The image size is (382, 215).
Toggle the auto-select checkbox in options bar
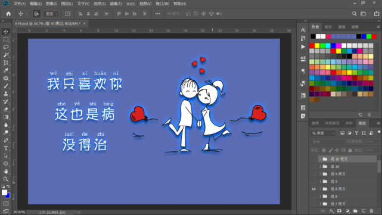(36, 14)
